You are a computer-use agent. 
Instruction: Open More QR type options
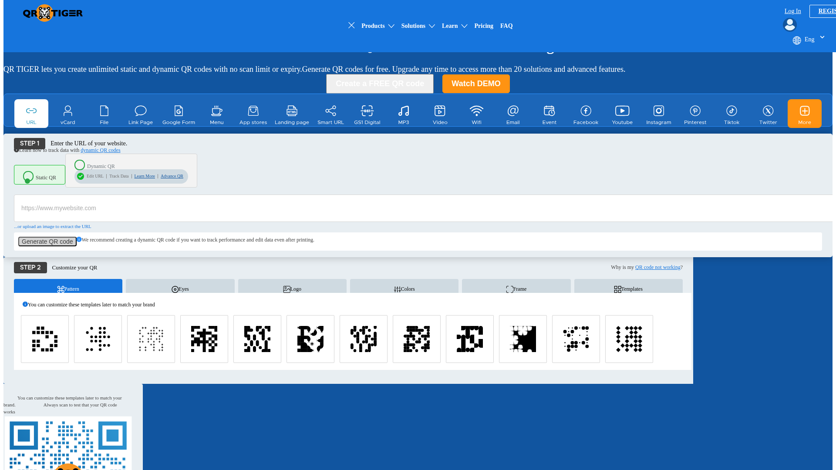click(x=805, y=114)
